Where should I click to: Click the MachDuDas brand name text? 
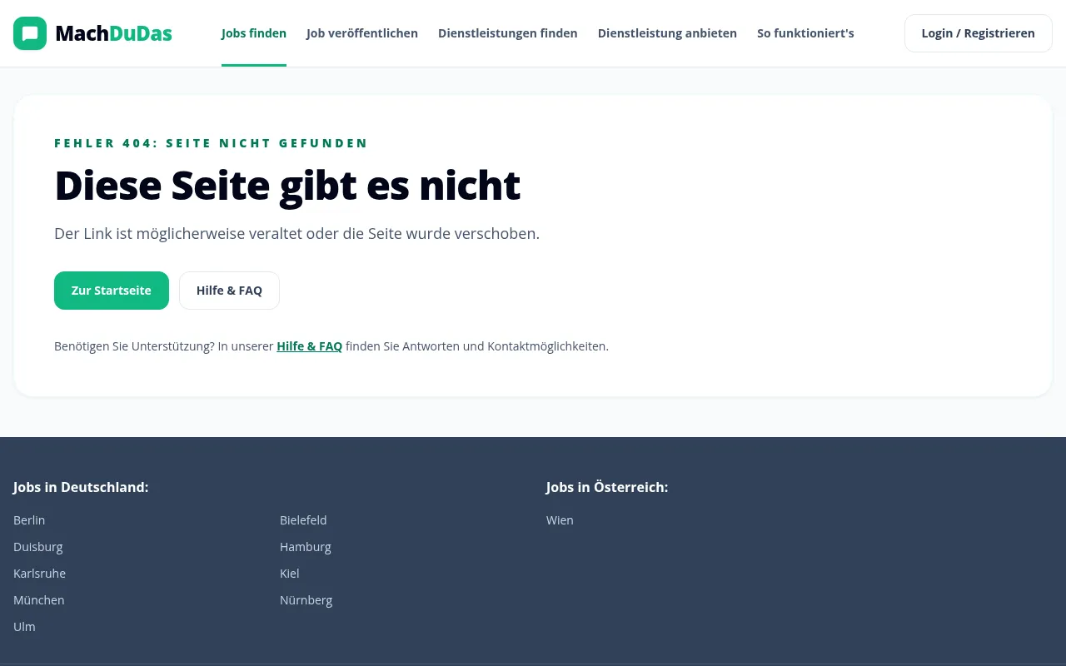pyautogui.click(x=113, y=33)
